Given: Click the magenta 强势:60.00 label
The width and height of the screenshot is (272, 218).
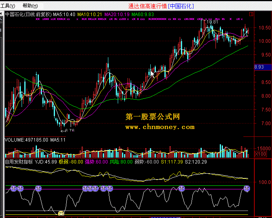Looking at the screenshot, I should pos(97,162).
